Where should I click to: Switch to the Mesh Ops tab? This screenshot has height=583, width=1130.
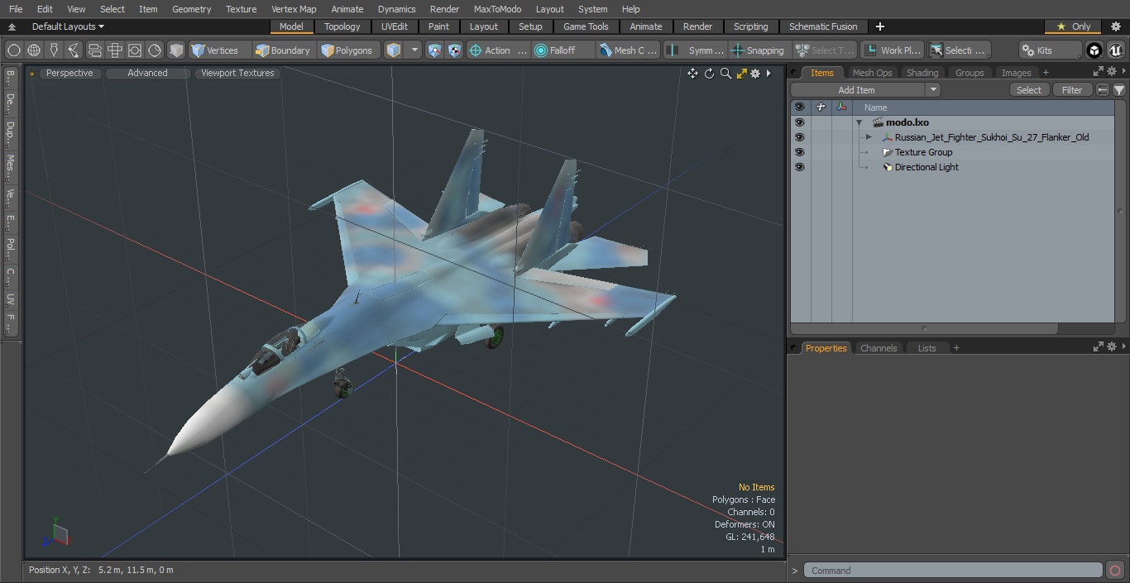coord(872,73)
